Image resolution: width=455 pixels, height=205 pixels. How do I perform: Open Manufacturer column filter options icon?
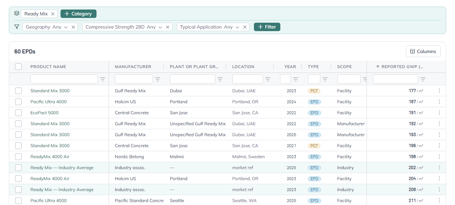pyautogui.click(x=158, y=79)
